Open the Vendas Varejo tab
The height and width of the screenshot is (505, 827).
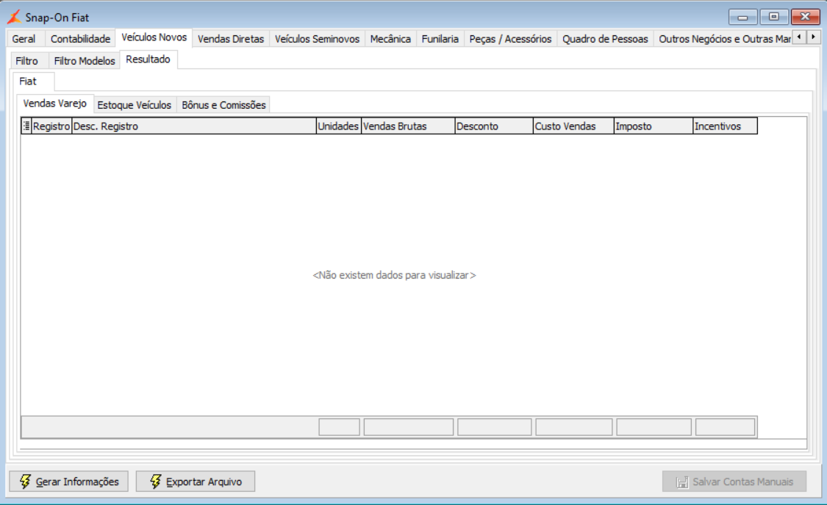click(x=55, y=104)
